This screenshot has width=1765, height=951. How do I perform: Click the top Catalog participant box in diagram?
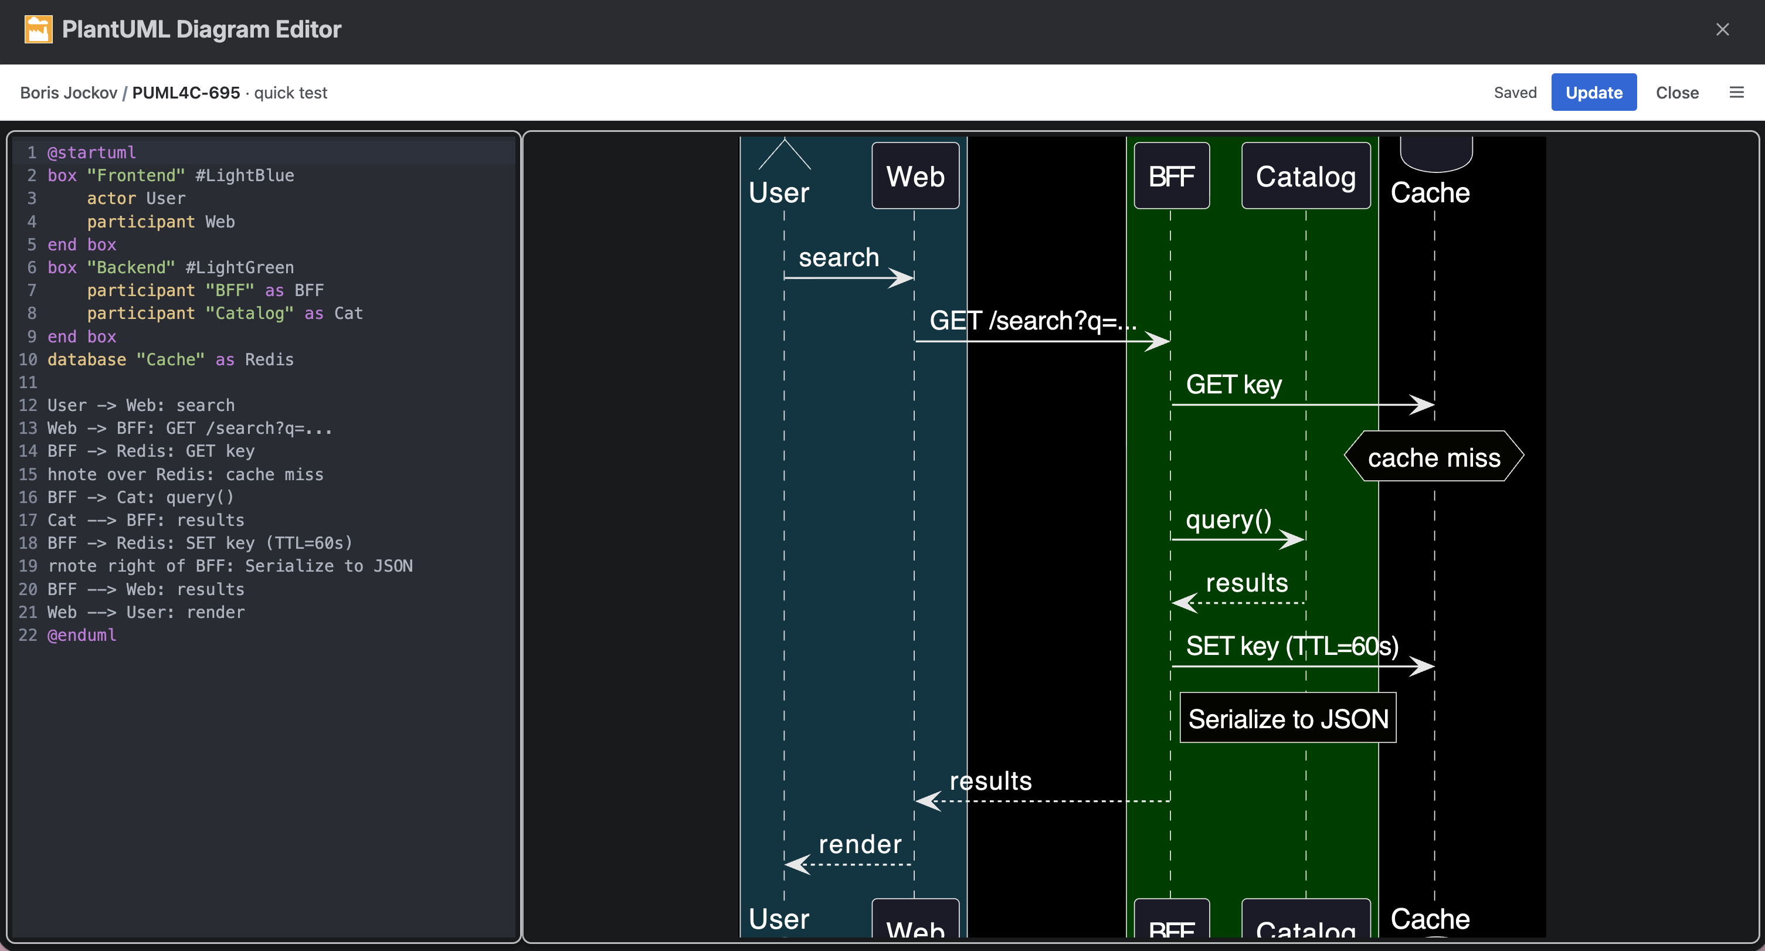(x=1306, y=176)
